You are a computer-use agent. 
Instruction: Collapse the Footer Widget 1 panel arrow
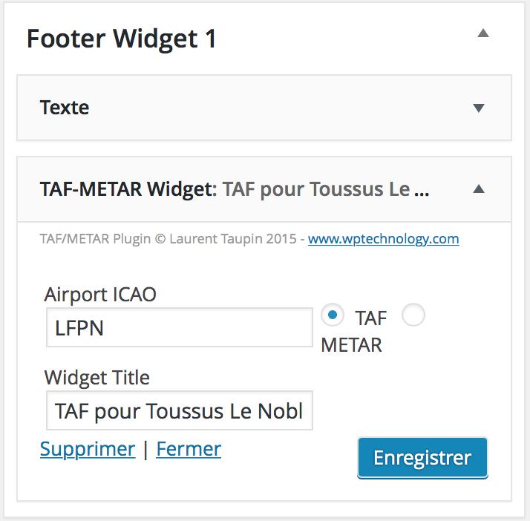(x=483, y=33)
